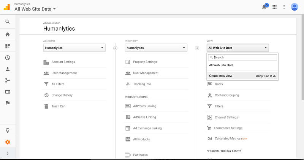This screenshot has height=160, width=304.
Task: Open Property Settings link
Action: click(145, 62)
